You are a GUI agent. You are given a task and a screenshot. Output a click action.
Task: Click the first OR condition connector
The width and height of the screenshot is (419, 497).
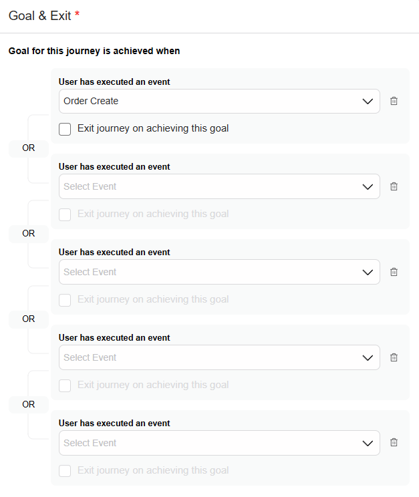[28, 148]
